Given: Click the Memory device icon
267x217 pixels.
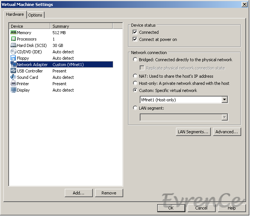Looking at the screenshot, I should point(13,33).
